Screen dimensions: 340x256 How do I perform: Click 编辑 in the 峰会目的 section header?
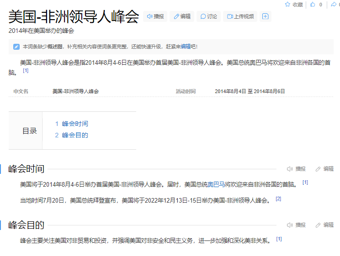click(324, 225)
